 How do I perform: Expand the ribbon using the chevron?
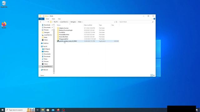tap(152, 19)
